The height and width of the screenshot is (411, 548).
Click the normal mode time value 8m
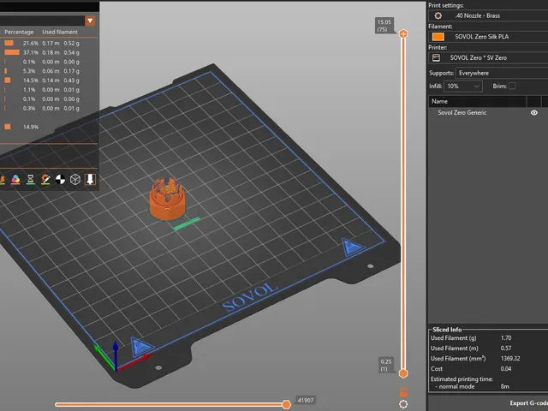(504, 386)
